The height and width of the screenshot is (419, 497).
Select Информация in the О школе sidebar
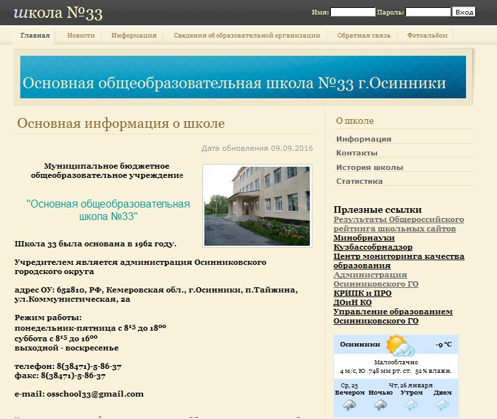click(364, 139)
